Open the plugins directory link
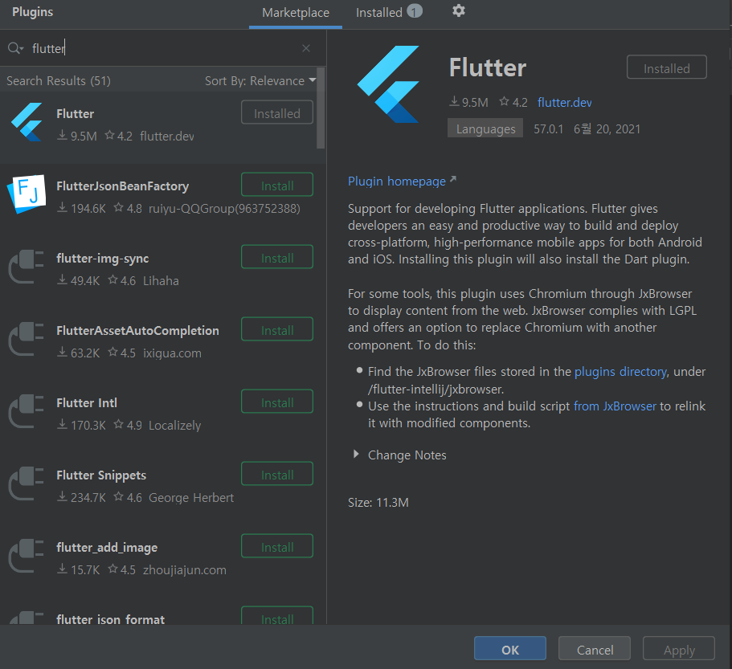This screenshot has height=669, width=732. (x=620, y=371)
